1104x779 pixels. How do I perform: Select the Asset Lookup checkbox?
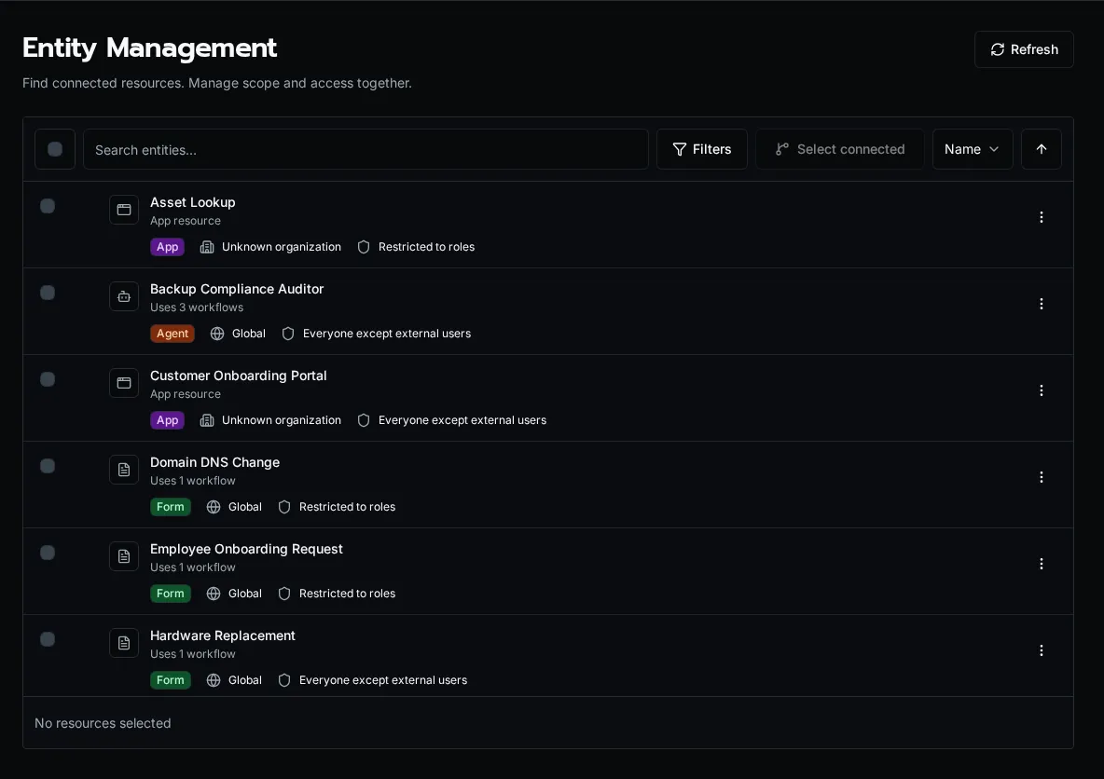tap(48, 206)
